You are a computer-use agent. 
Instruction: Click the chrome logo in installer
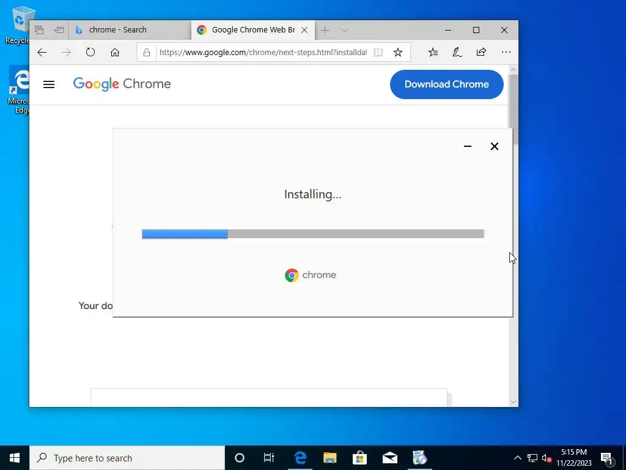[311, 275]
